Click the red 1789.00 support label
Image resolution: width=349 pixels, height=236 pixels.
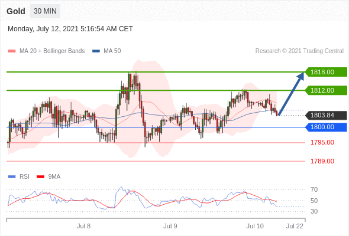(x=322, y=161)
